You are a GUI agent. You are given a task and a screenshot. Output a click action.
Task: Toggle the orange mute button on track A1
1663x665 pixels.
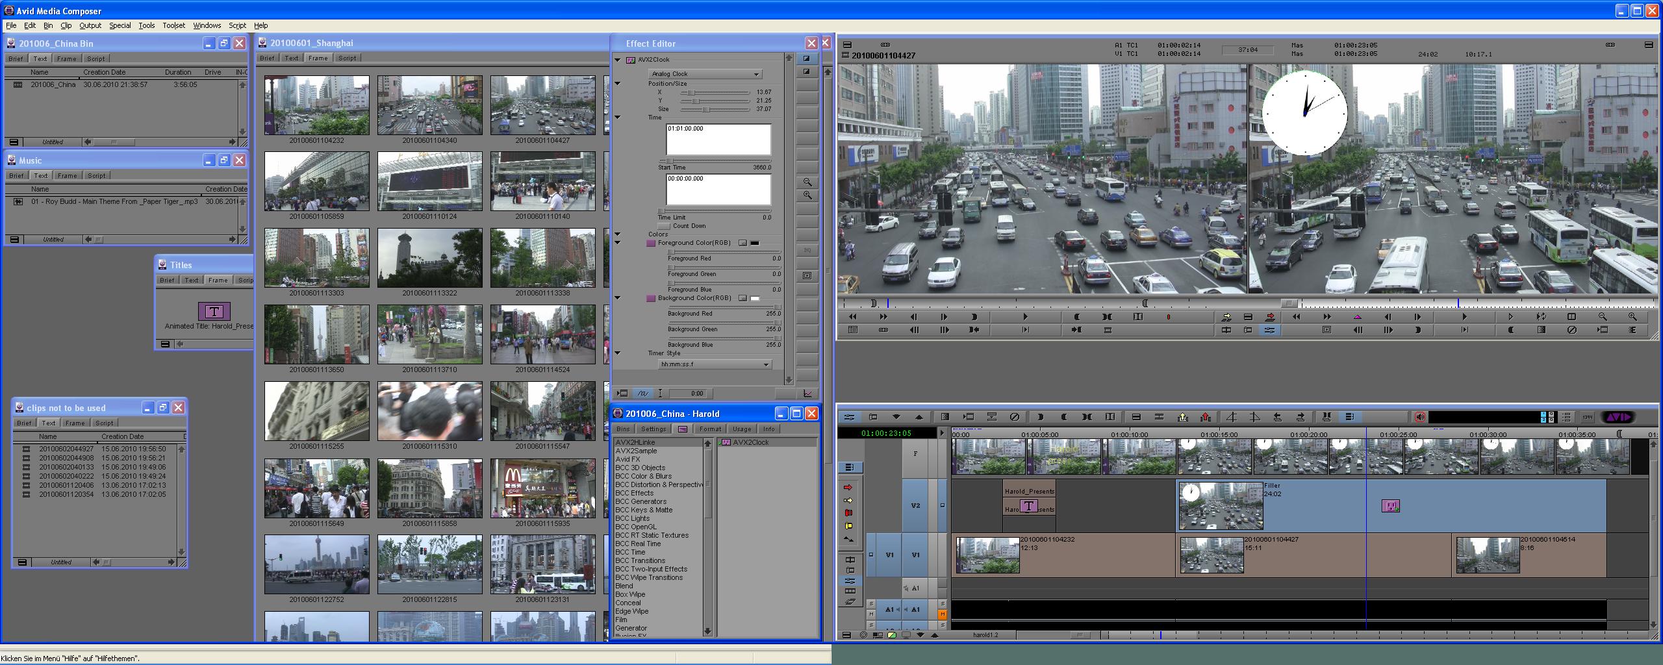point(942,614)
